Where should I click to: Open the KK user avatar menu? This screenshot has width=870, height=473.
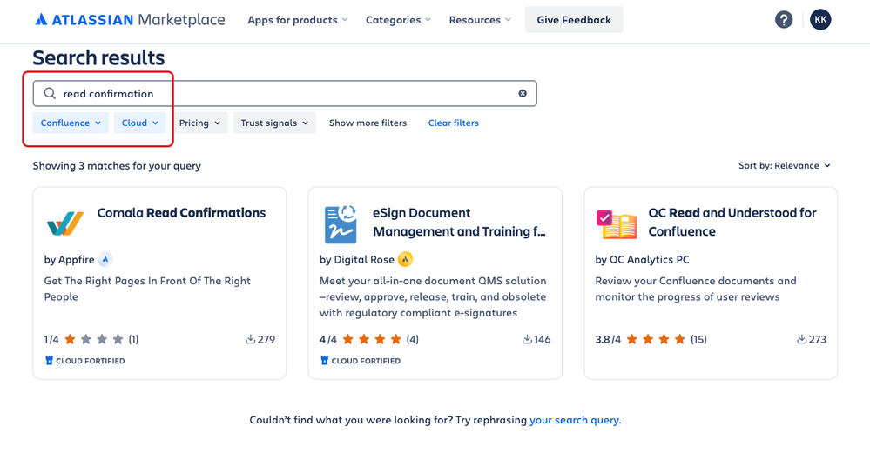pyautogui.click(x=820, y=20)
